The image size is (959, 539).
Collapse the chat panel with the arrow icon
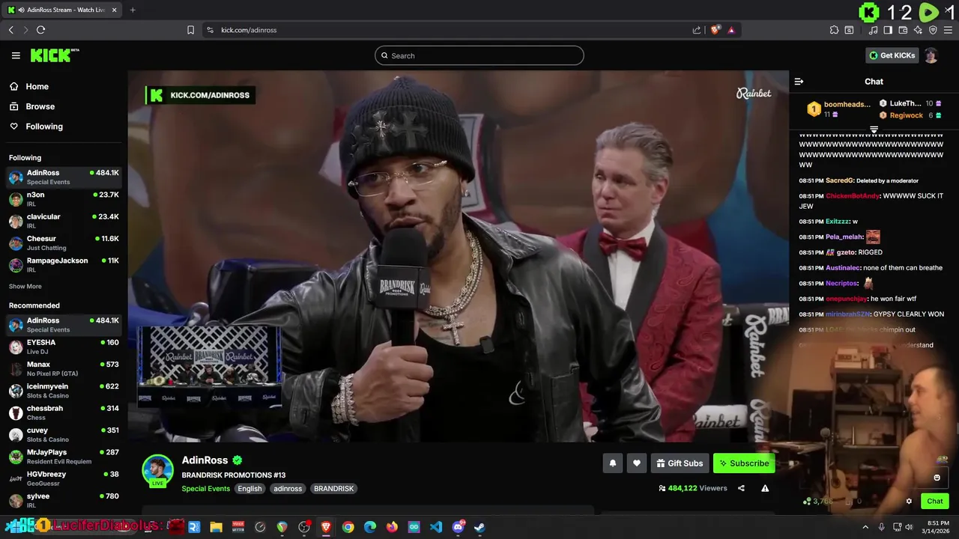point(799,82)
